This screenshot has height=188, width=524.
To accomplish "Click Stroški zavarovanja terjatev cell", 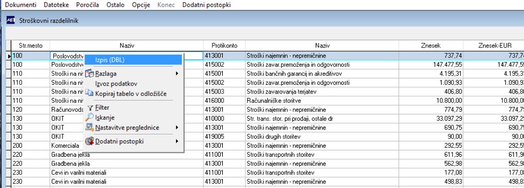I will click(322, 91).
